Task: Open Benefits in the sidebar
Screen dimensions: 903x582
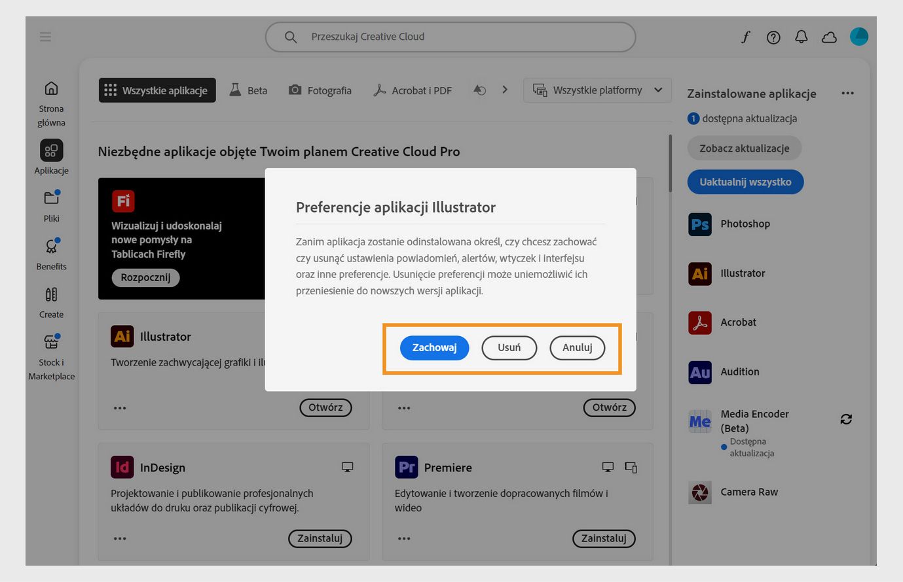Action: coord(51,254)
